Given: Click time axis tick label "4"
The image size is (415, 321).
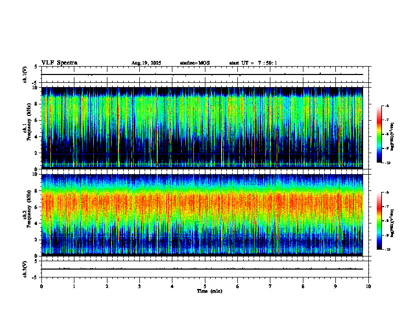Looking at the screenshot, I should (172, 286).
